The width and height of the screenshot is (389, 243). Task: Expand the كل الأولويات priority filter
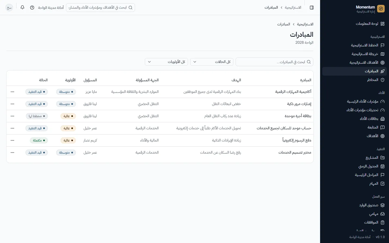pos(166,62)
